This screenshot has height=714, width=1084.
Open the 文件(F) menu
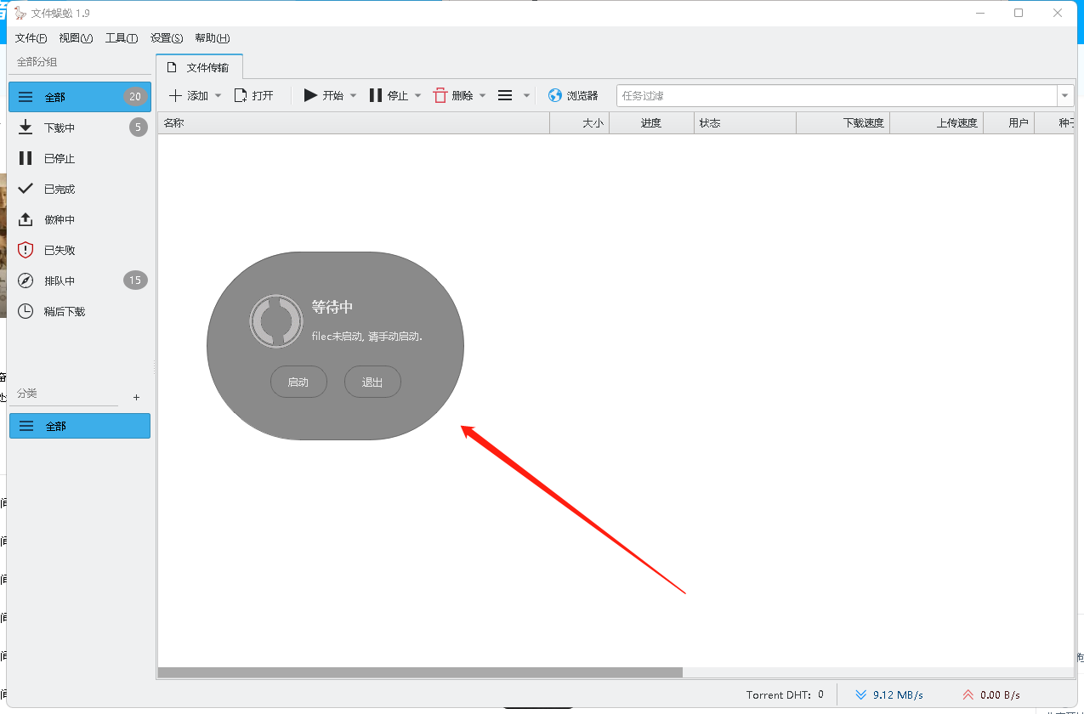pyautogui.click(x=31, y=38)
